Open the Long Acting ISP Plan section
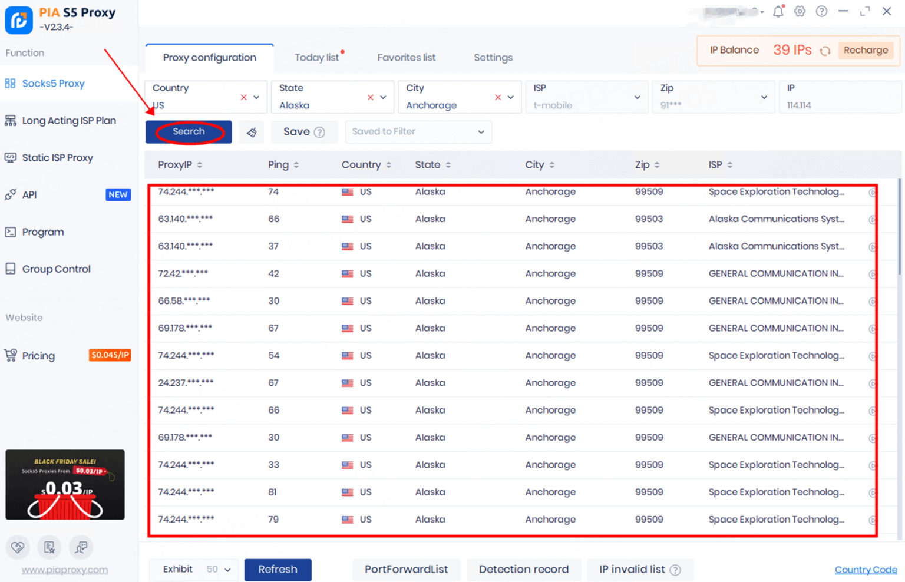Screen dimensions: 905x582 pyautogui.click(x=69, y=120)
